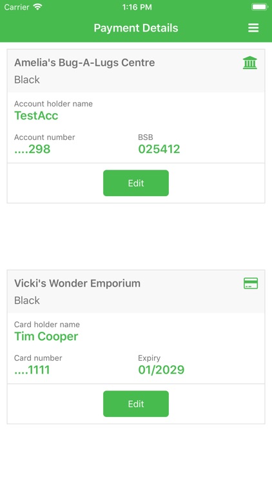The image size is (272, 484).
Task: Tap the expiry date 01/2029
Action: point(161,370)
